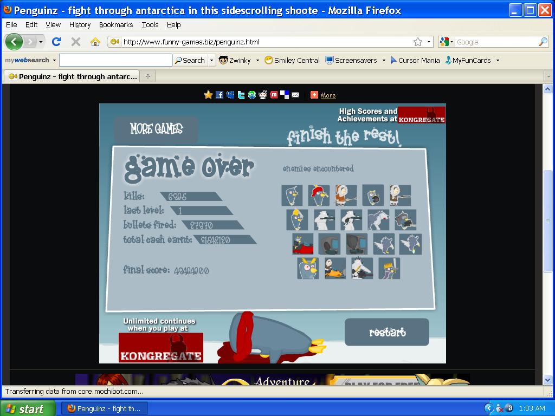Viewport: 555px width, 416px height.
Task: Click inside the mywebsearch text field
Action: tap(116, 60)
